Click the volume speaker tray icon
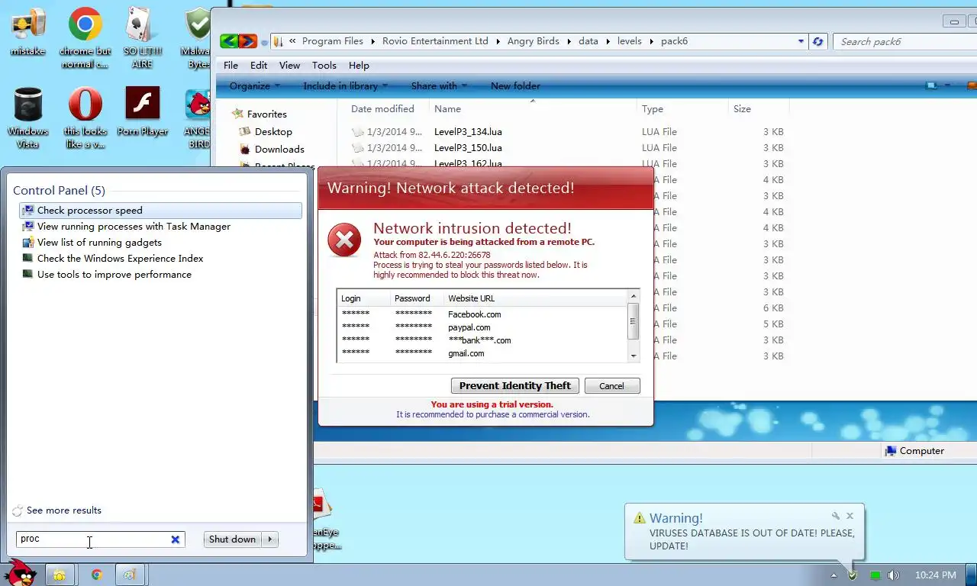977x586 pixels. [894, 575]
